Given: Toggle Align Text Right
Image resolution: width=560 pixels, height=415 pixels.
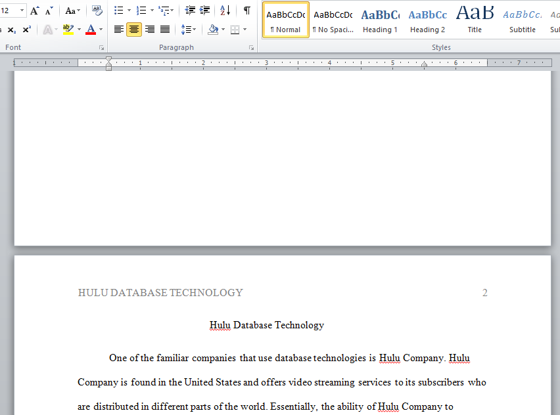Looking at the screenshot, I should pyautogui.click(x=150, y=30).
